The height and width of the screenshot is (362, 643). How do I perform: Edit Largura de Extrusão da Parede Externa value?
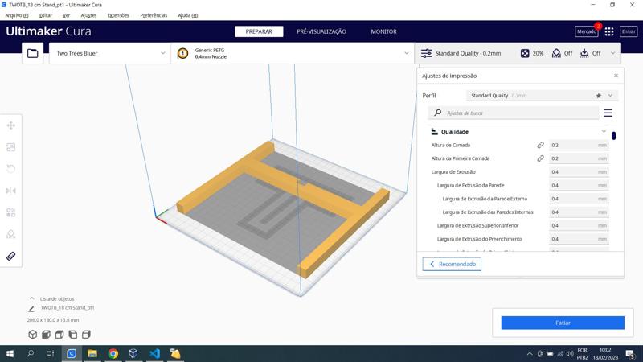[x=579, y=199]
